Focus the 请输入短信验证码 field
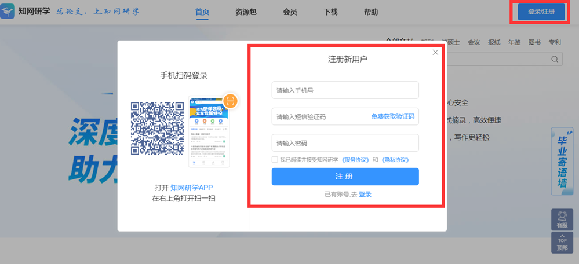 345,116
